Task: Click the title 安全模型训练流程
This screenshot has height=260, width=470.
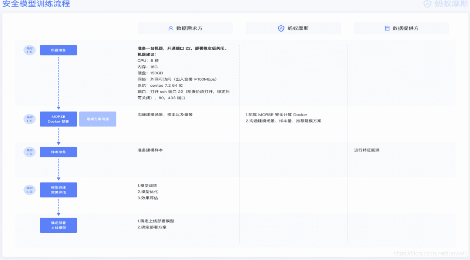Action: (x=36, y=4)
